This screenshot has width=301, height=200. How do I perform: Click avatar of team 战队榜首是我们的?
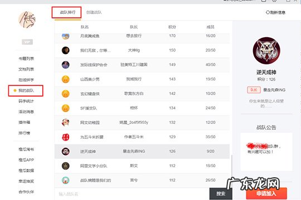point(65,181)
